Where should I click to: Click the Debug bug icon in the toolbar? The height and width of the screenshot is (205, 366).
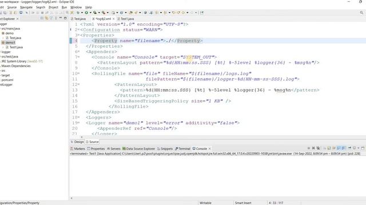pyautogui.click(x=78, y=13)
